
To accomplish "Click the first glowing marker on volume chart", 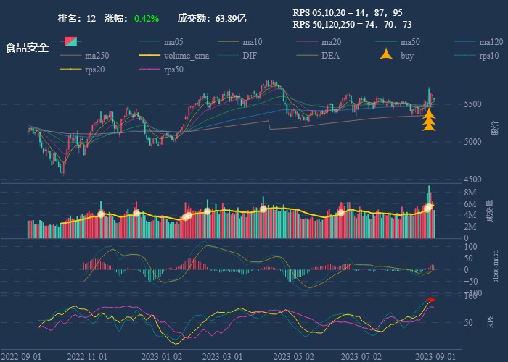I will tap(101, 214).
